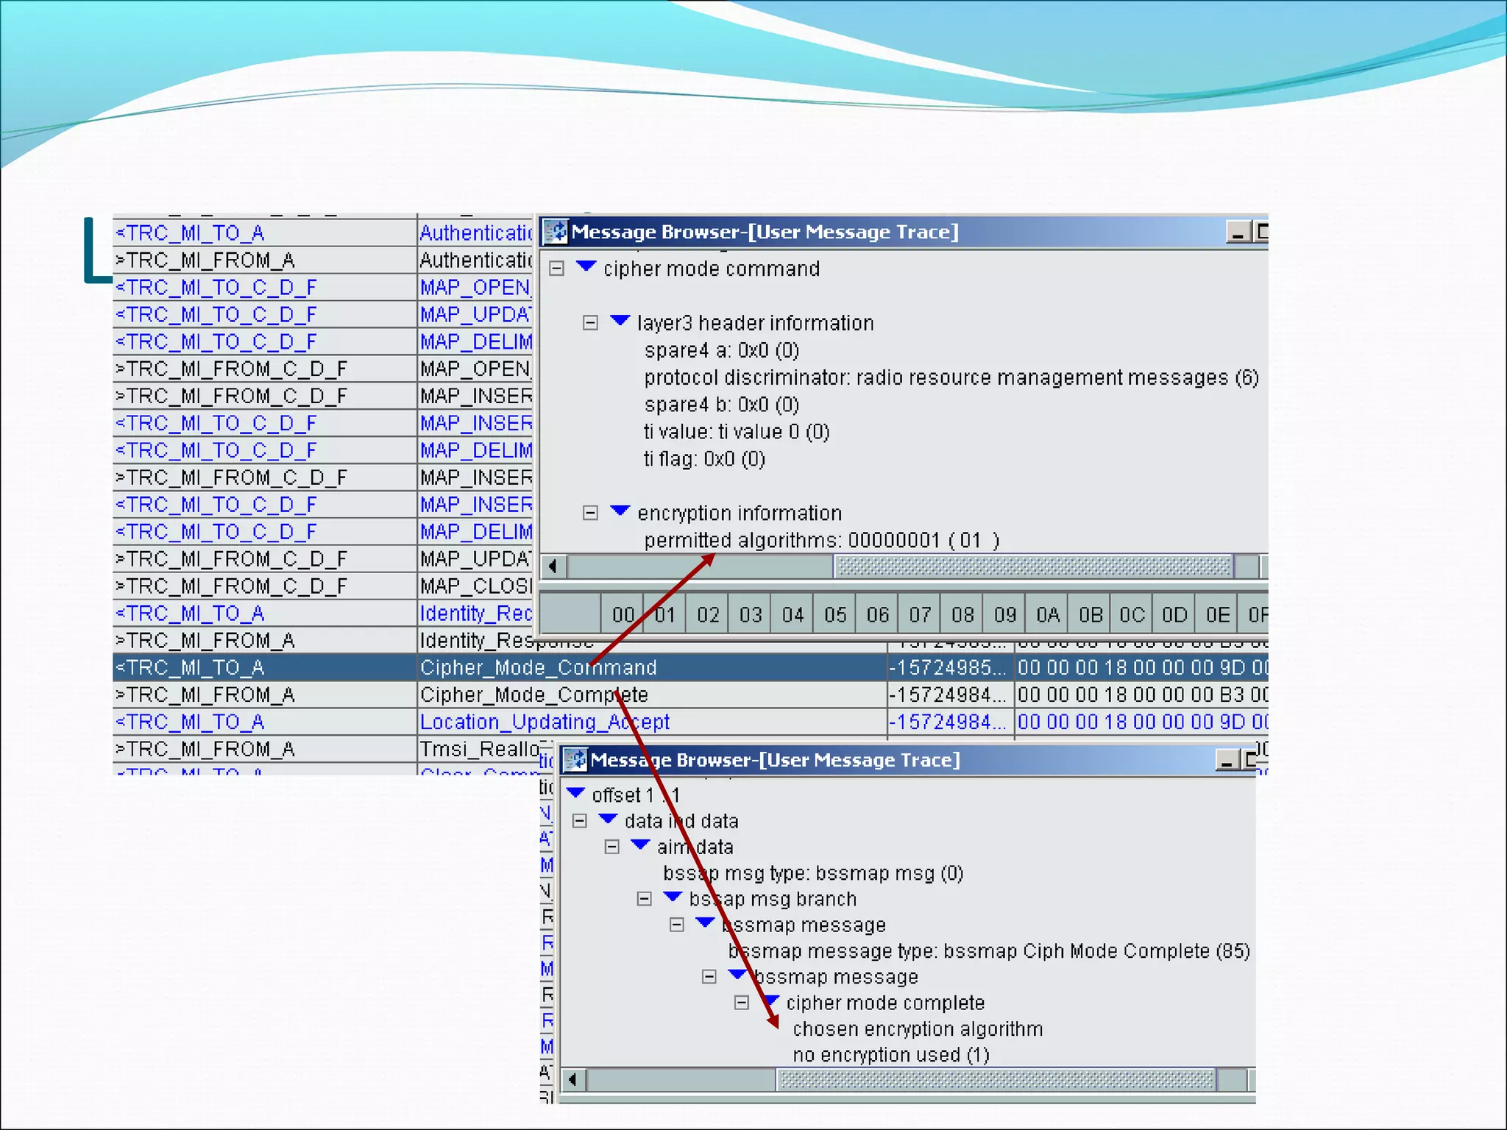Image resolution: width=1507 pixels, height=1130 pixels.
Task: Click blue triangle beside cipher mode command
Action: (586, 266)
